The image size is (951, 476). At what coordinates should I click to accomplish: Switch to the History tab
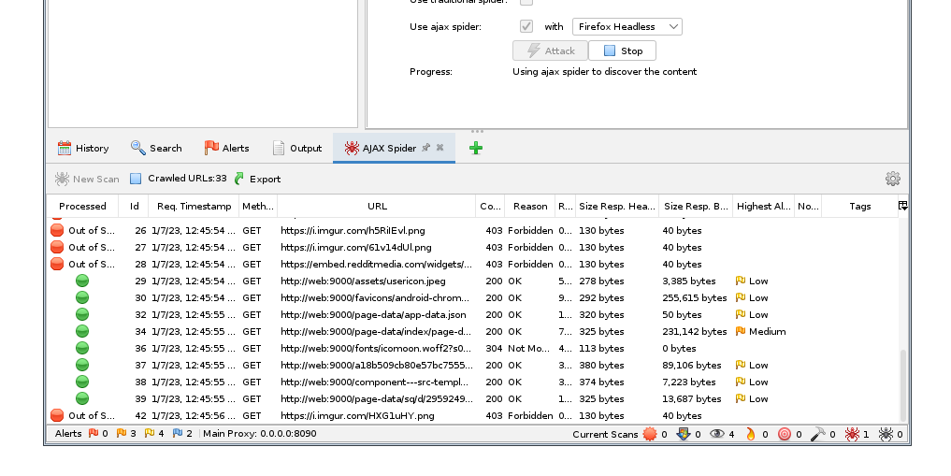83,148
